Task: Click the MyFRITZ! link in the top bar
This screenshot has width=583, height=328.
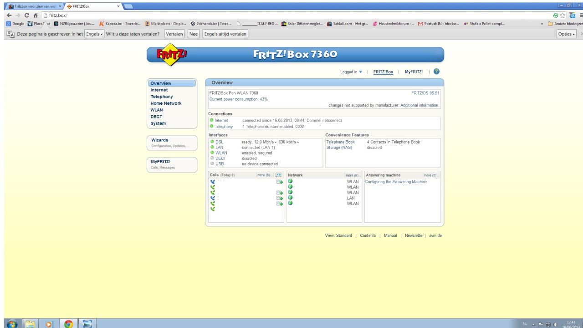Action: (414, 72)
